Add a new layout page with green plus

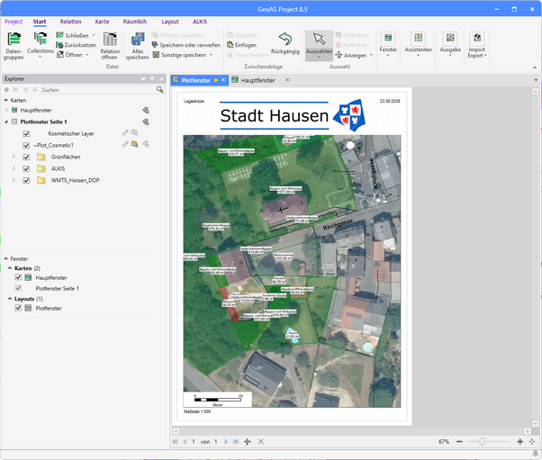point(248,442)
